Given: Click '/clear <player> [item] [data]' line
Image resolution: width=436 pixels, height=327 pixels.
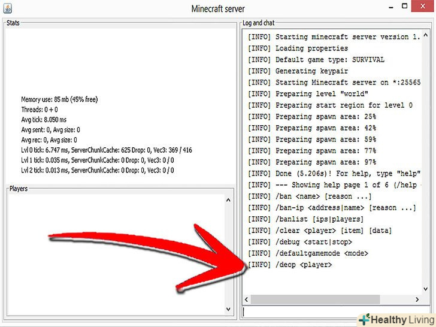Looking at the screenshot, I should point(320,231).
